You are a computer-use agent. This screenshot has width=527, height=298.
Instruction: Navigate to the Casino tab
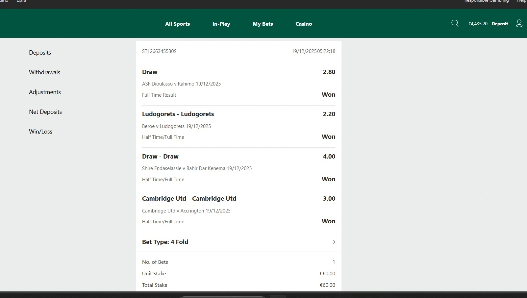click(x=303, y=24)
